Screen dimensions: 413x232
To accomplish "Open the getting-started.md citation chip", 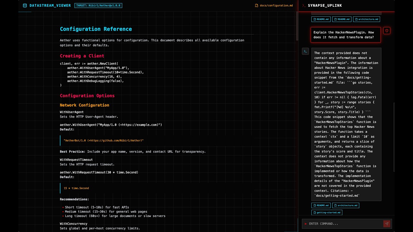I will tap(327, 213).
